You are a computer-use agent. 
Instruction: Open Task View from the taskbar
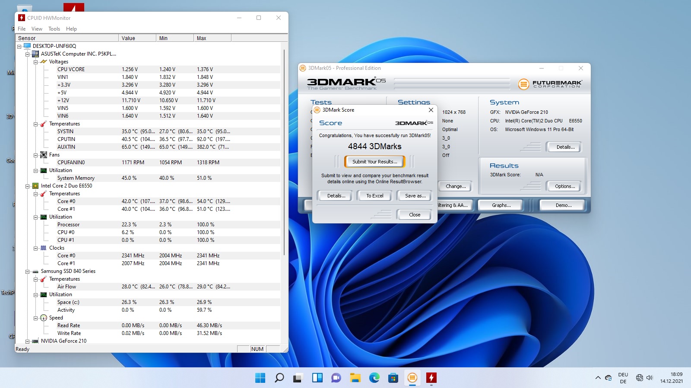coord(298,378)
